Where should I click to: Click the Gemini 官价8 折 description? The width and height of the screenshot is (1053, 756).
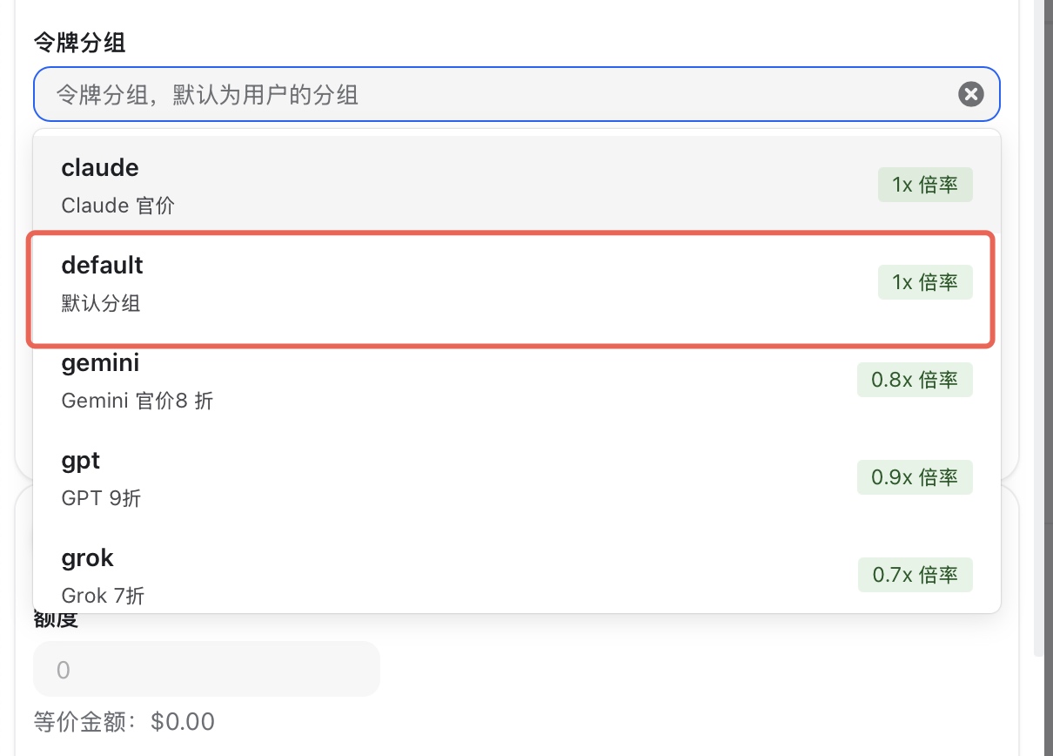[x=137, y=402]
